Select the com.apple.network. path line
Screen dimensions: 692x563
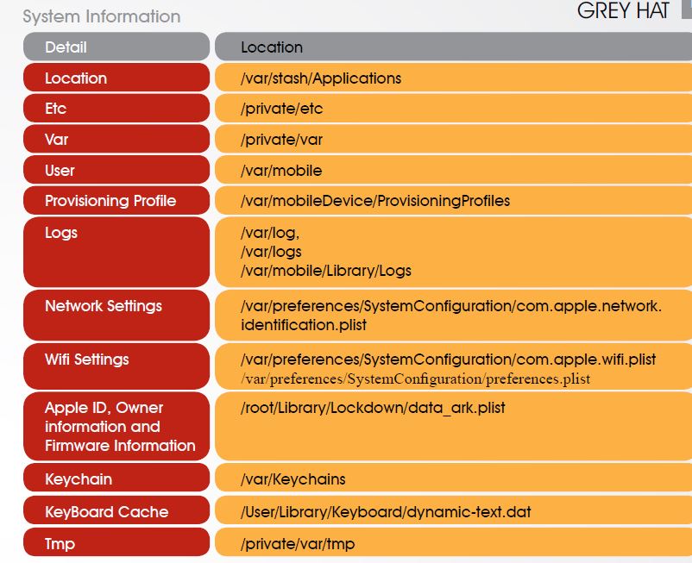click(451, 305)
